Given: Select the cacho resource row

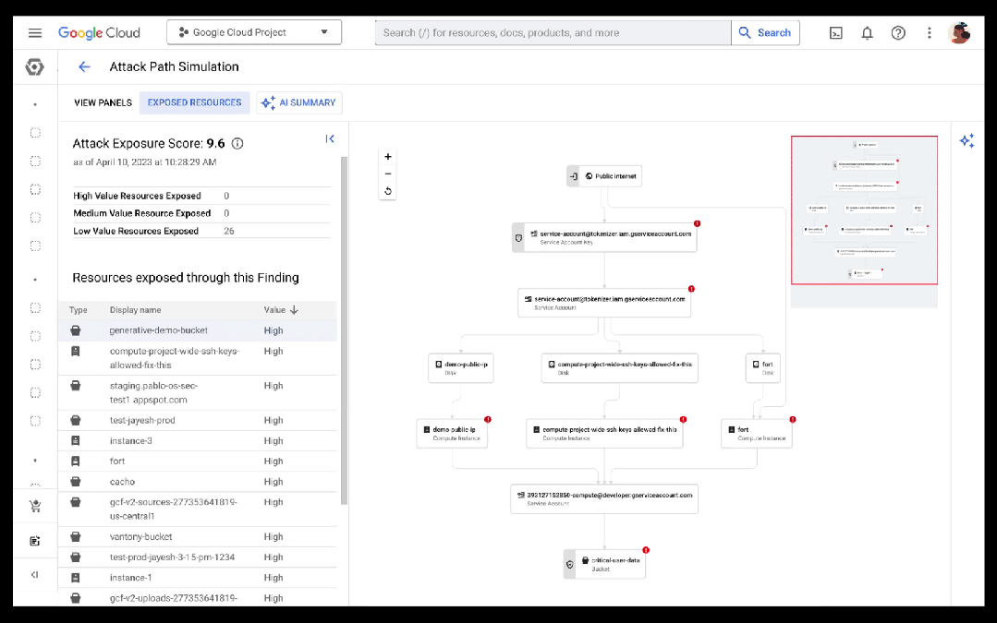Looking at the screenshot, I should tap(198, 482).
